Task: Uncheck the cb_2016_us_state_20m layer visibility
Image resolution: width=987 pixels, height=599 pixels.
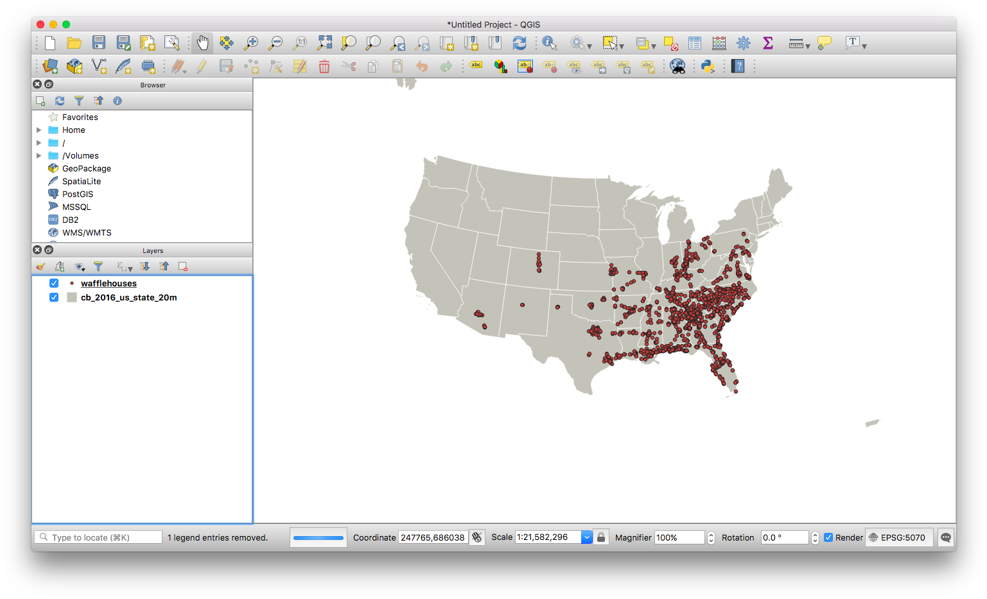Action: (x=54, y=297)
